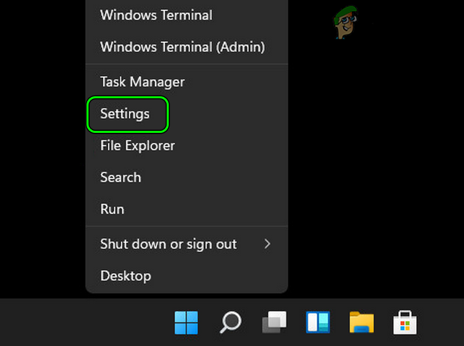The height and width of the screenshot is (346, 464).
Task: Open Task View from the taskbar
Action: (x=275, y=322)
